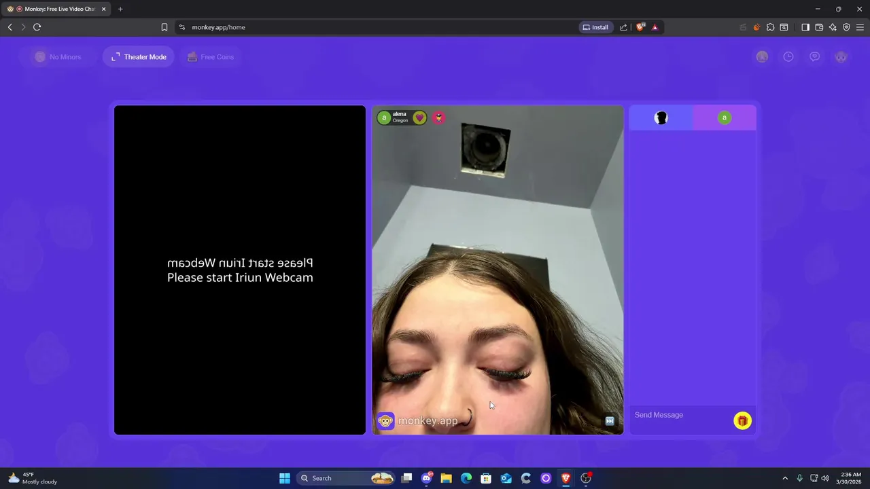This screenshot has width=870, height=489.
Task: Send a gift with the yellow gift icon
Action: (x=742, y=421)
